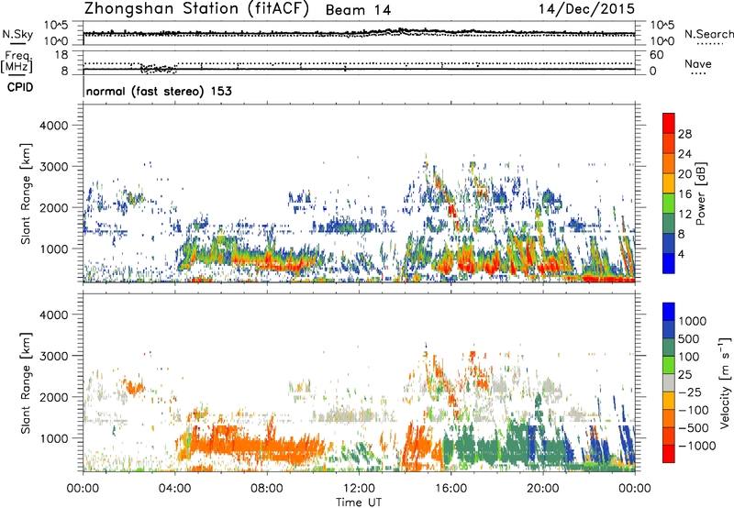Click the date "14/Dec/2015"
This screenshot has height=508, width=734.
point(587,9)
